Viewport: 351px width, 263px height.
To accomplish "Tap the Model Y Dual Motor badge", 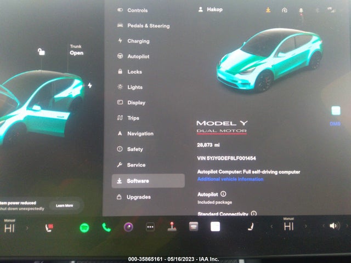I will tap(222, 127).
